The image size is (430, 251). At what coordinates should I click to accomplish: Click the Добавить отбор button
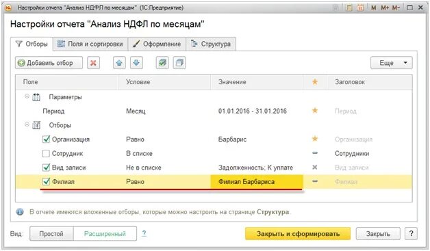point(49,63)
